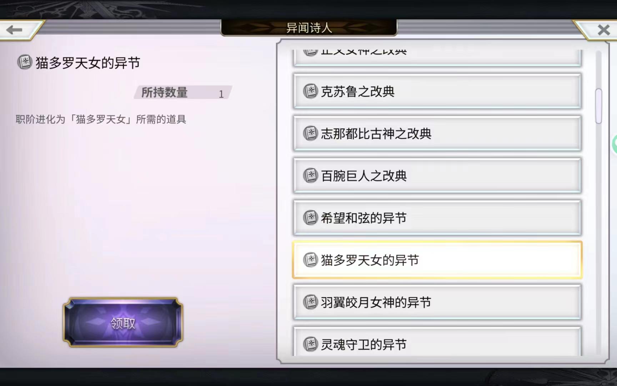
Task: Close the 异闻诗人 window with X
Action: click(x=603, y=30)
